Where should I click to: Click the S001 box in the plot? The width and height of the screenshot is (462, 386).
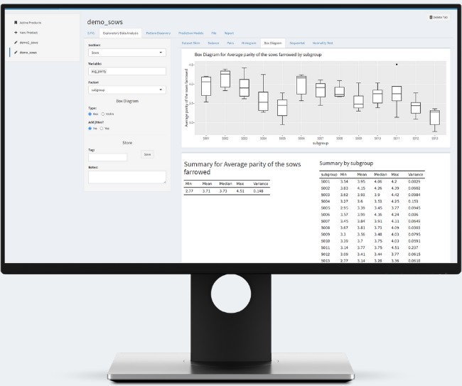pyautogui.click(x=206, y=86)
